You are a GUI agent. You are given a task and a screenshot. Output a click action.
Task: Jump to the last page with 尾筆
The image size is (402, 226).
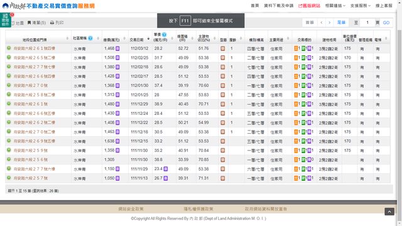click(x=341, y=23)
